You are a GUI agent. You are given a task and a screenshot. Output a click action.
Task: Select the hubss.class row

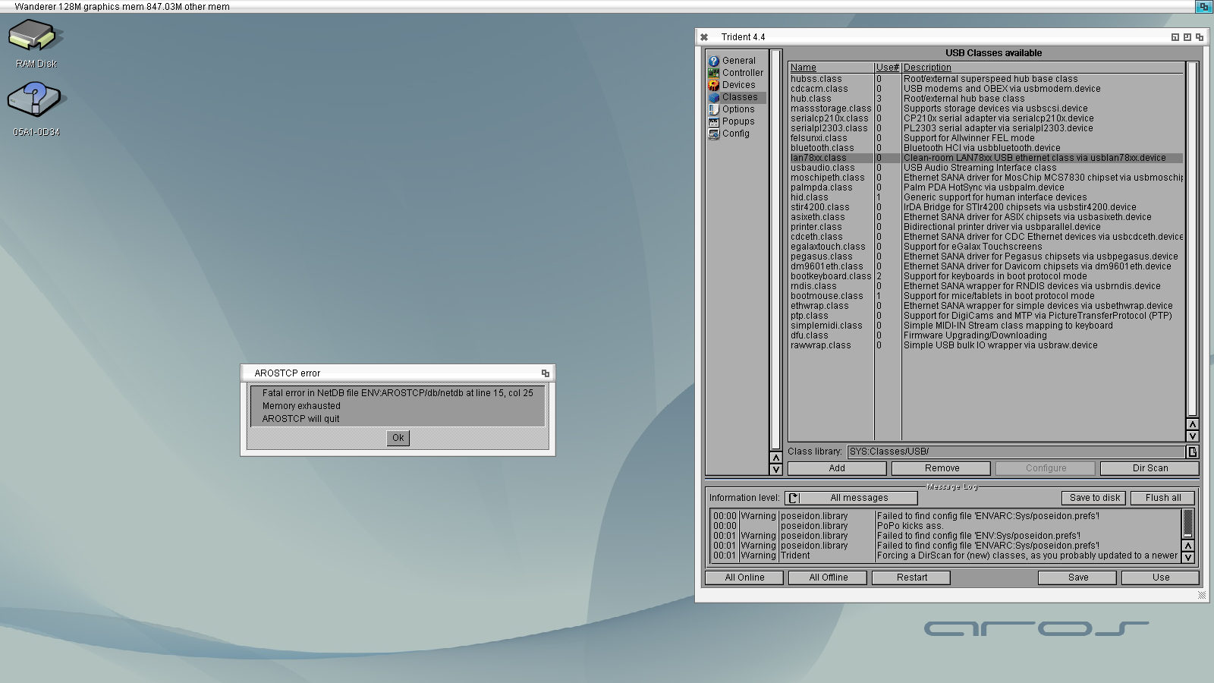(x=986, y=79)
